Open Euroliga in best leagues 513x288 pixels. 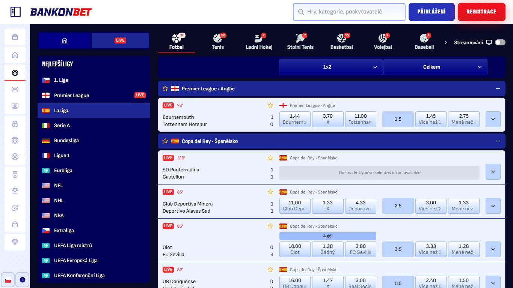94,170
